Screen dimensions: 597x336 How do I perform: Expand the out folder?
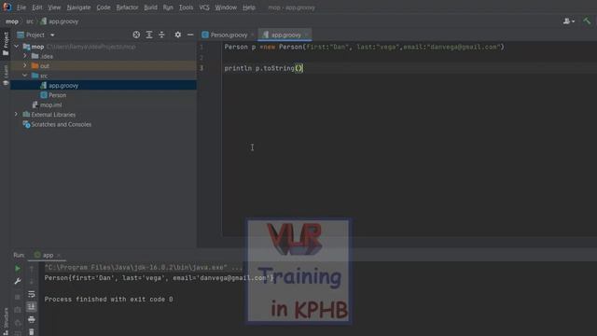25,65
